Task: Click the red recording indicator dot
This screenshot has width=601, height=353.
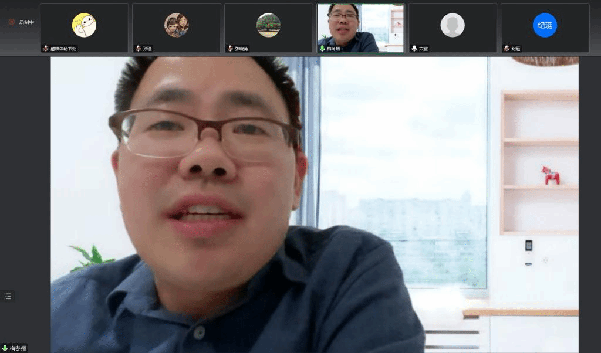Action: tap(11, 22)
